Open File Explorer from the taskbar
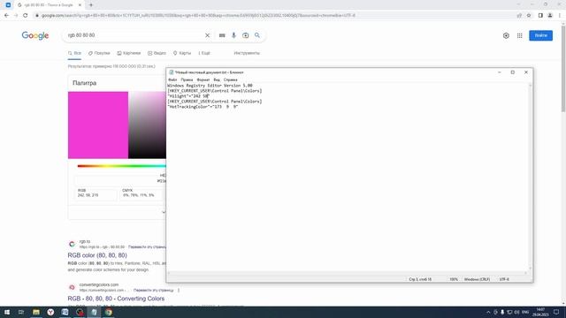The height and width of the screenshot is (318, 566). point(36,312)
